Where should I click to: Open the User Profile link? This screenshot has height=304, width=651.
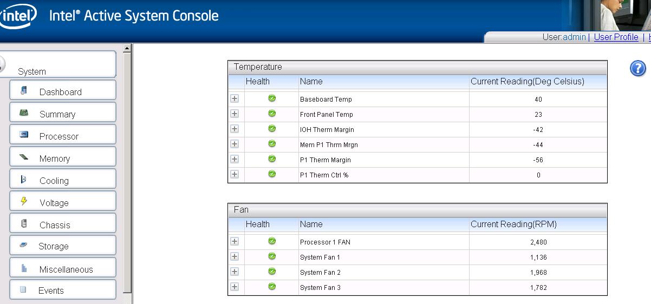click(616, 37)
